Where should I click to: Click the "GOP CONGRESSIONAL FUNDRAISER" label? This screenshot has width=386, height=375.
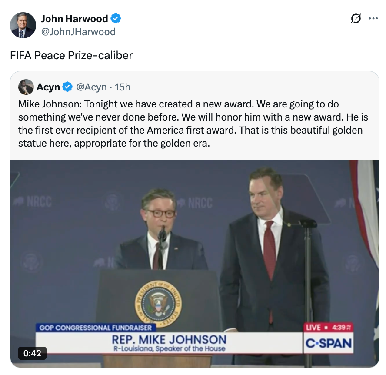[95, 328]
